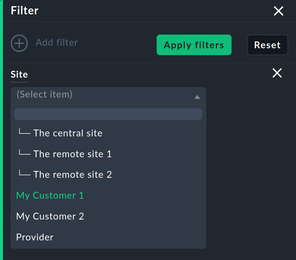This screenshot has width=296, height=260.
Task: Pick 'The remote site 2' entry
Action: pos(72,175)
